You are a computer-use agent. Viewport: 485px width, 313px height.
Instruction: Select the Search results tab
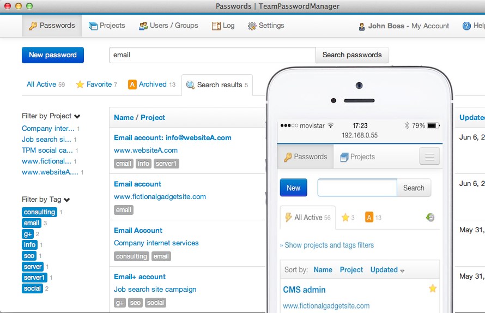tap(217, 85)
